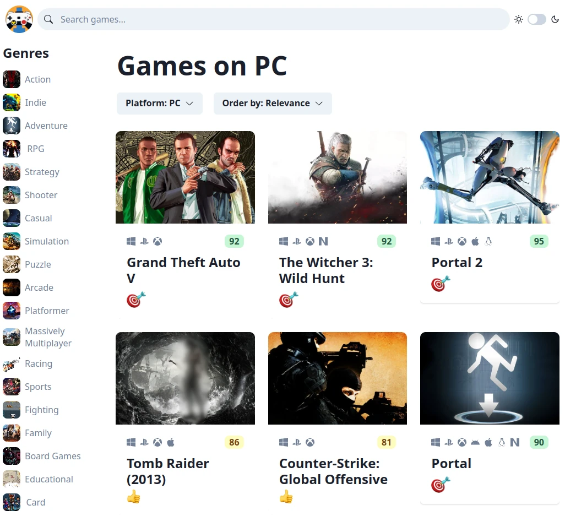Screen dimensions: 565x516
Task: Filter by Card genre
Action: [x=36, y=502]
